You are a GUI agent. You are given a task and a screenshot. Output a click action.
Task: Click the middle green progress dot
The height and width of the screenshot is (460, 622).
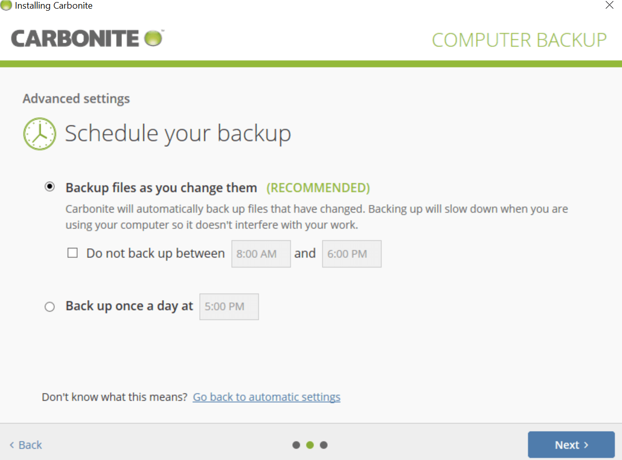[310, 445]
